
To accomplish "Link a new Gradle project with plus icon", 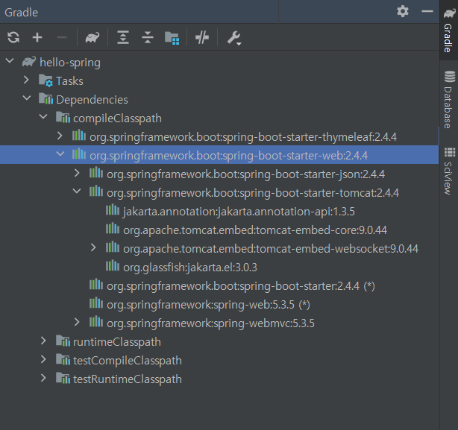I will 37,37.
